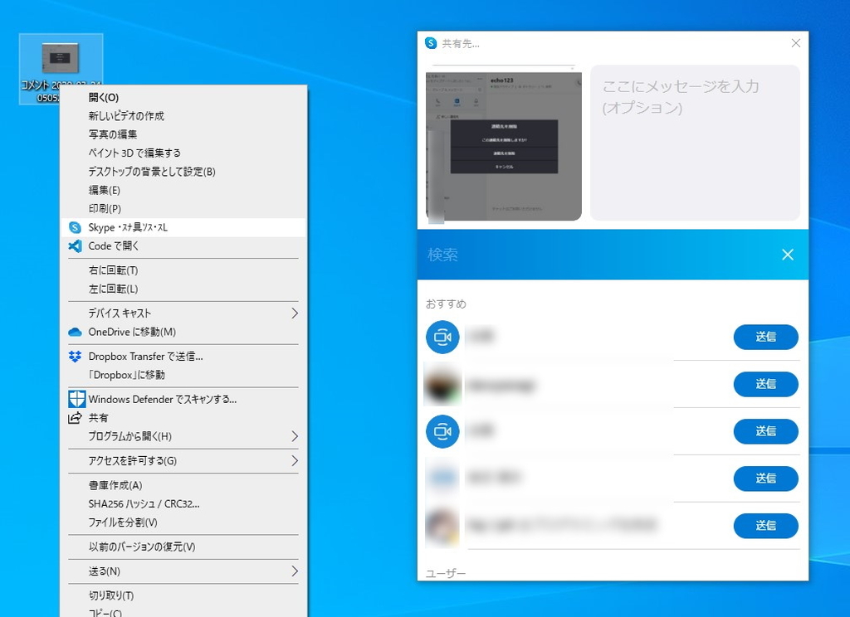
Task: Click the Windows Defender shield icon
Action: tap(76, 399)
